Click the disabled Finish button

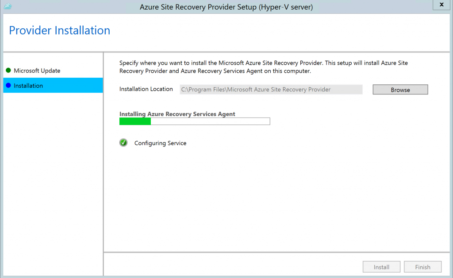point(422,267)
